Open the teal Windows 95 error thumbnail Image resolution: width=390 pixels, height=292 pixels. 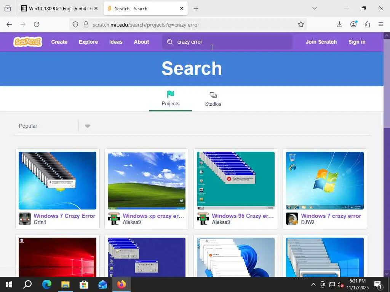236,181
